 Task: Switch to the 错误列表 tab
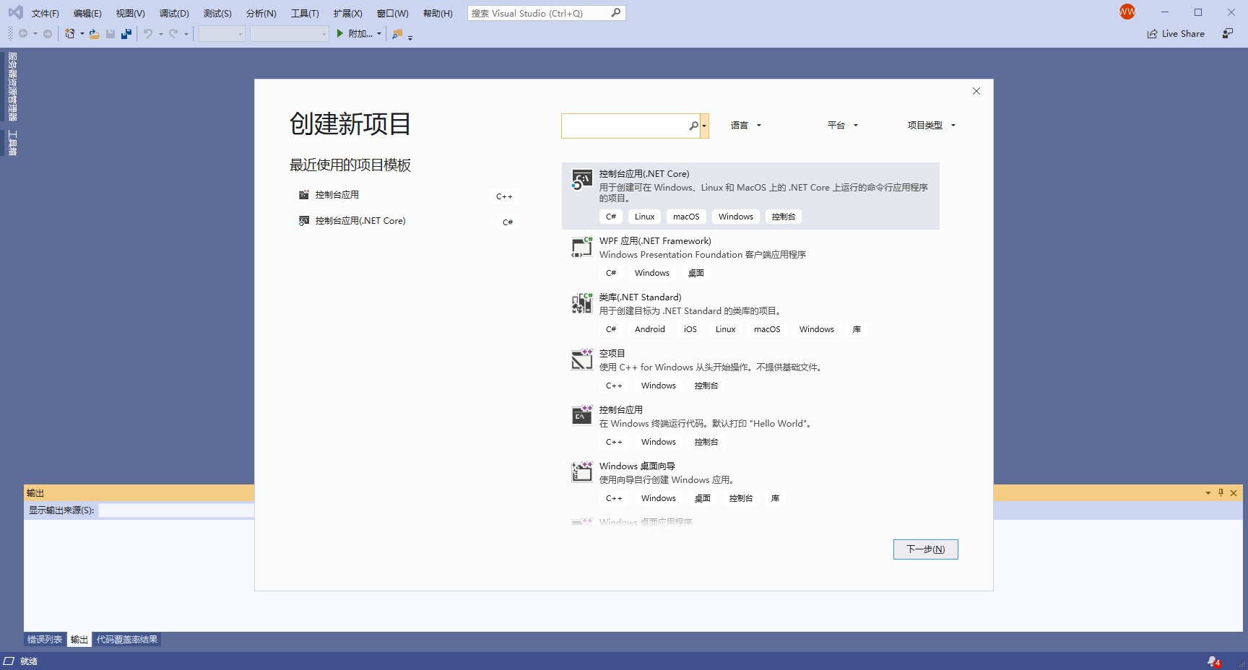[45, 640]
